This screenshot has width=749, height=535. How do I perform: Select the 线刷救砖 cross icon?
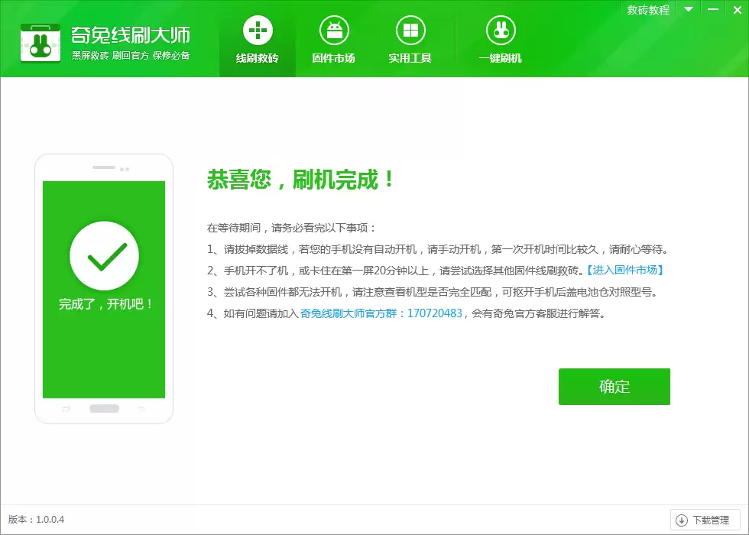257,31
